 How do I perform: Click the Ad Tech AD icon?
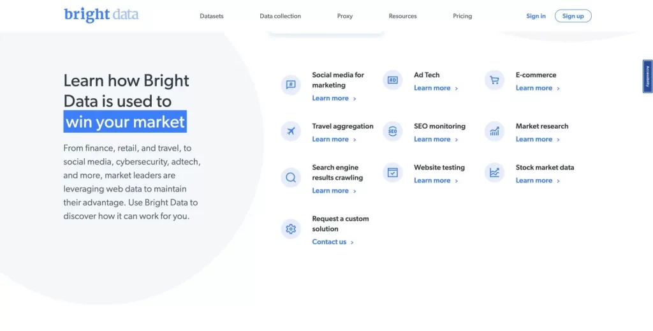[x=392, y=80]
